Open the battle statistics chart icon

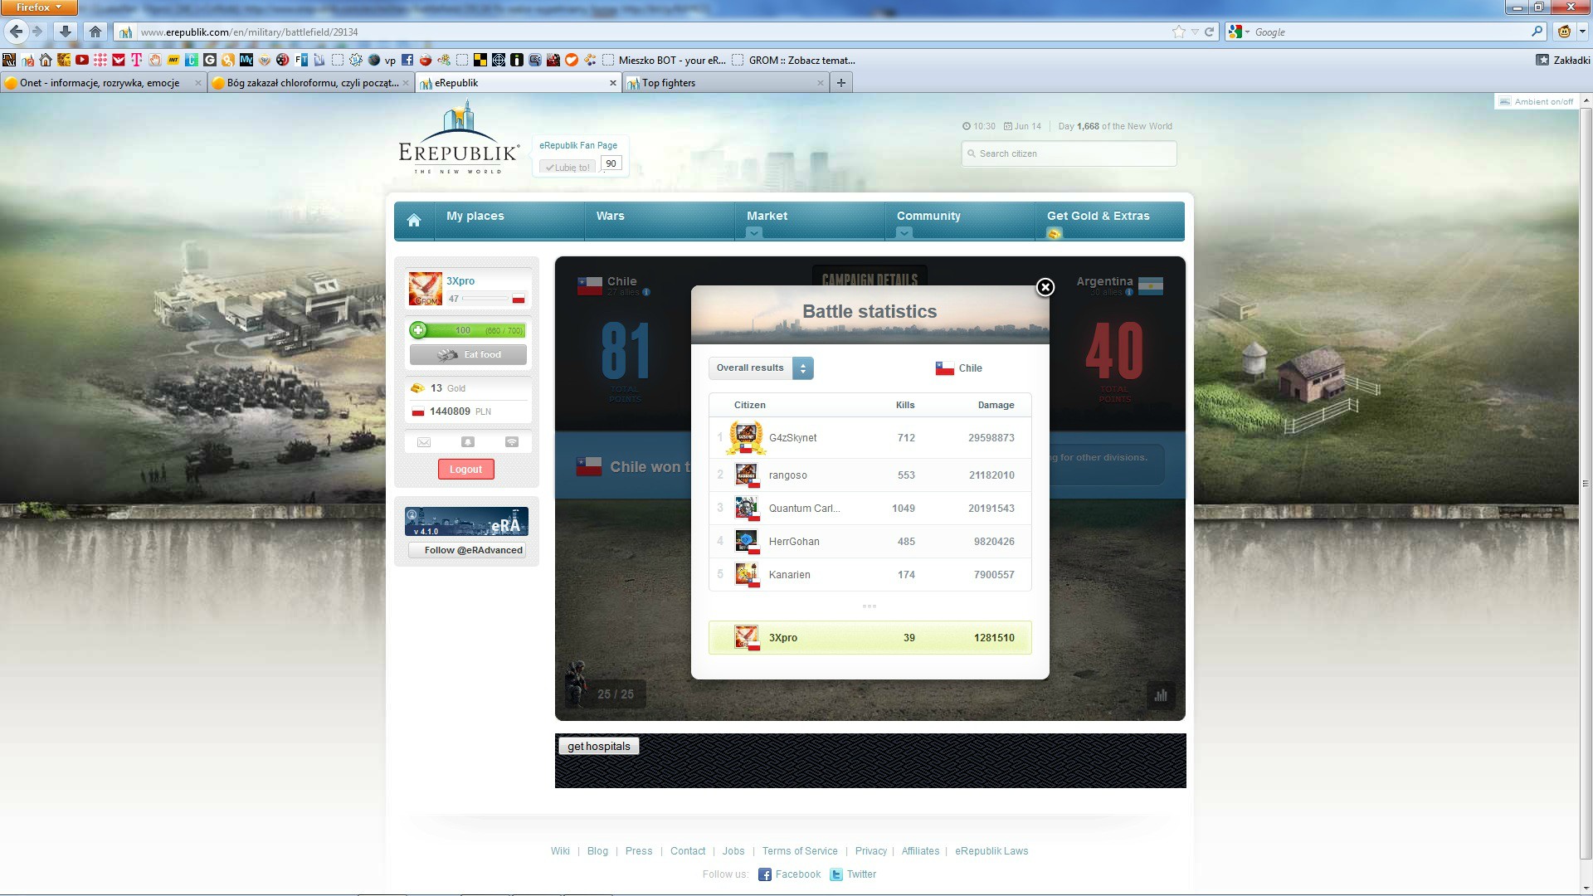[1161, 695]
